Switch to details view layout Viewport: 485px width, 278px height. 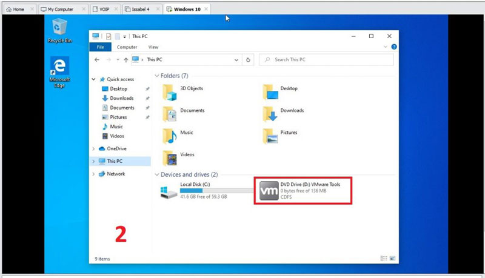tap(384, 258)
